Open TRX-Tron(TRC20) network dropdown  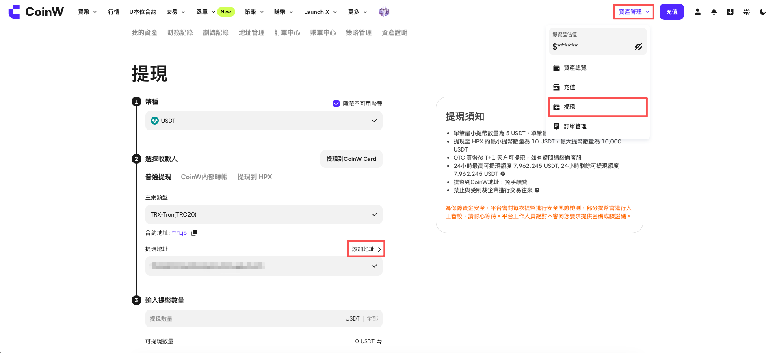(x=264, y=214)
